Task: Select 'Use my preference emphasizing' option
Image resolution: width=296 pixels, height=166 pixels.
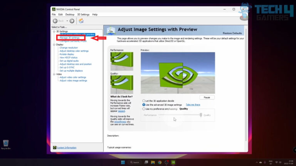Action: tap(144, 109)
